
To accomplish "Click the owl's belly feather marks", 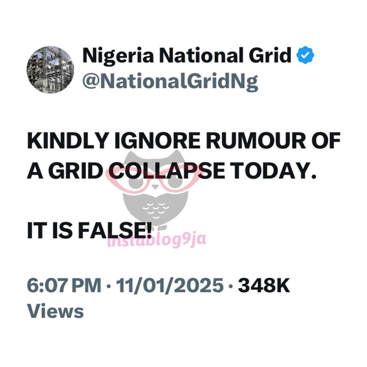I will coord(155,209).
